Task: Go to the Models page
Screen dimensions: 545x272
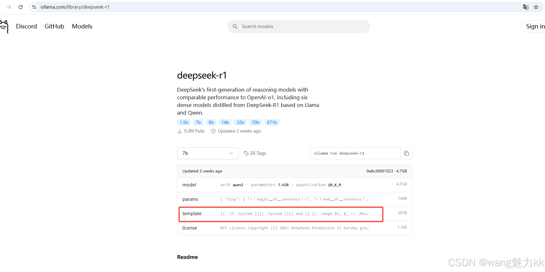Action: (82, 26)
